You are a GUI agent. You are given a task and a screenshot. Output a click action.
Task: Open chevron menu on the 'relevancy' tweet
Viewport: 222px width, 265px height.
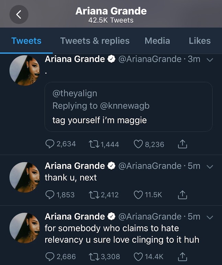pyautogui.click(x=210, y=217)
